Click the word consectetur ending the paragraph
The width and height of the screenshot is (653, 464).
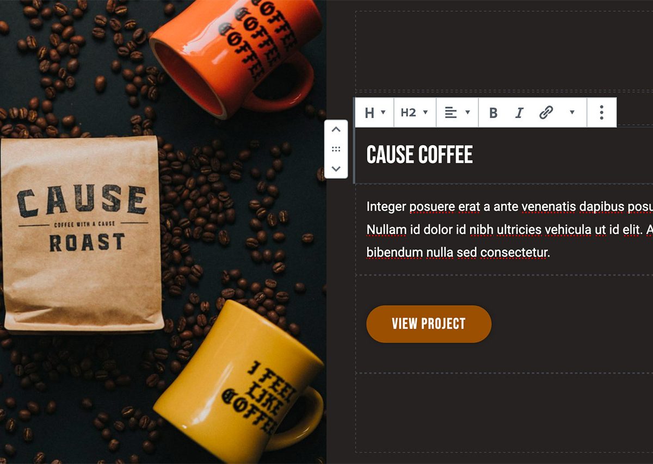[x=515, y=252]
